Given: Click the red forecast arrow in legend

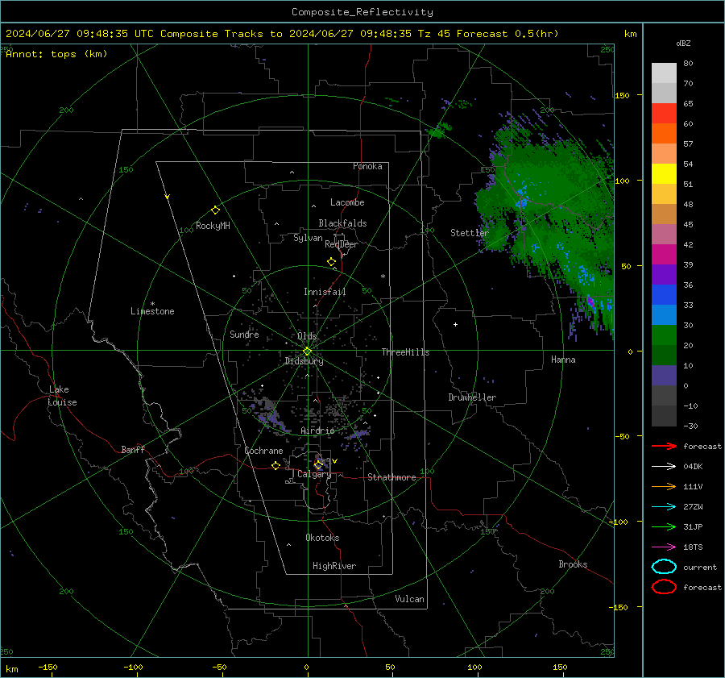Looking at the screenshot, I should tap(664, 446).
